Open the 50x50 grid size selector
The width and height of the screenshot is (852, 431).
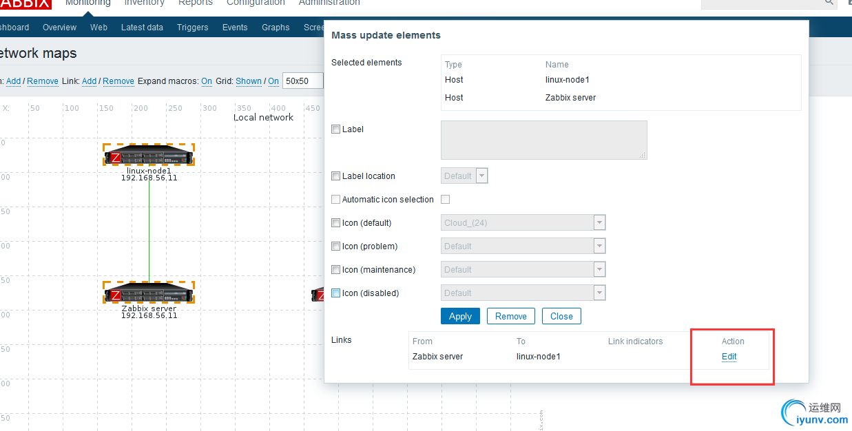(304, 81)
